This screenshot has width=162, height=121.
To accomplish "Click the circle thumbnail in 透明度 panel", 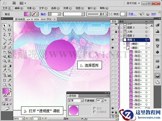I will click(x=74, y=110).
